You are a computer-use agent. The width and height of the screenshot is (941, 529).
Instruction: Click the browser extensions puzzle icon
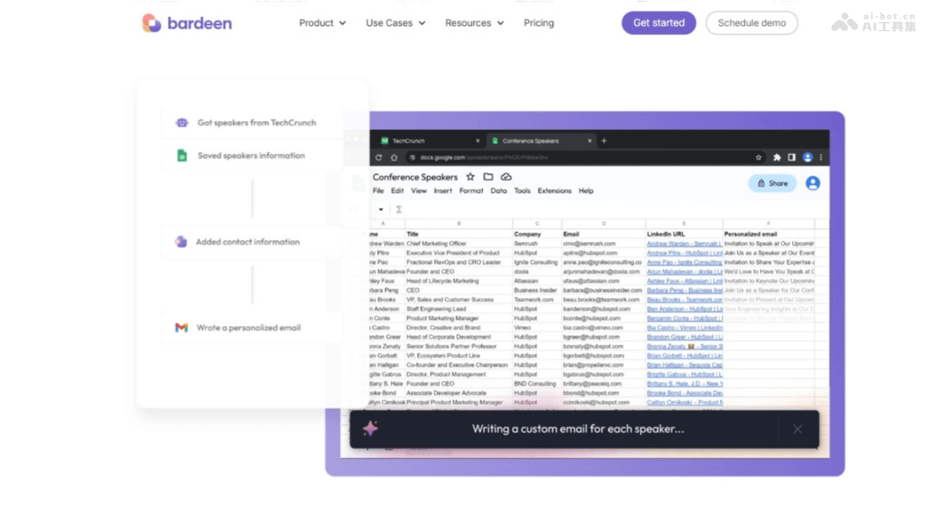click(777, 158)
